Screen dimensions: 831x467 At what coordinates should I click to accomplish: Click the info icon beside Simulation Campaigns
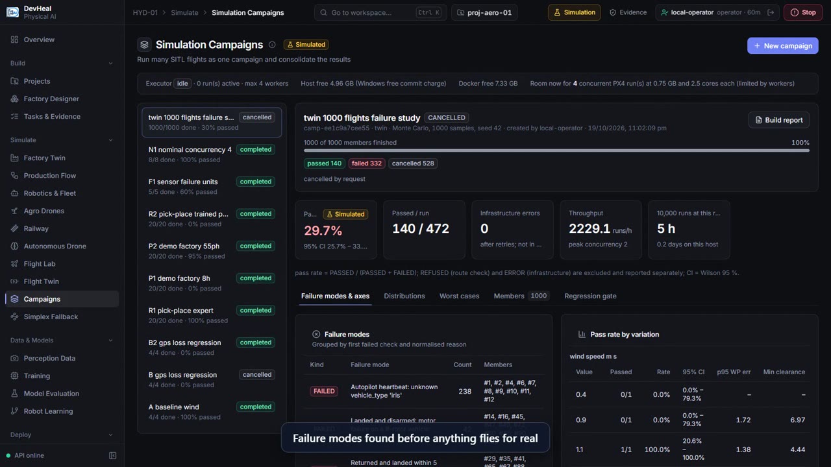[272, 45]
